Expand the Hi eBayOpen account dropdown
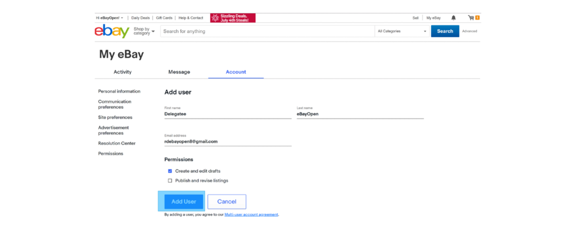This screenshot has height=237, width=575. (x=110, y=18)
